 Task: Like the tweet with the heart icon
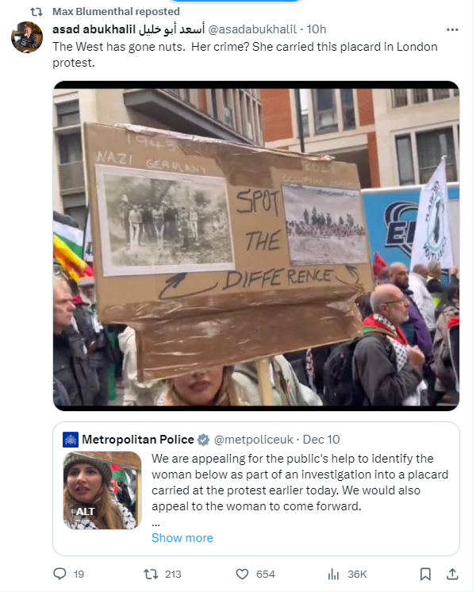(x=242, y=574)
